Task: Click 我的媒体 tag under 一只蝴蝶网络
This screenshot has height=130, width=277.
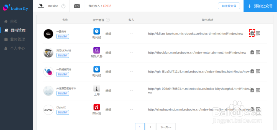Action: pyautogui.click(x=63, y=74)
